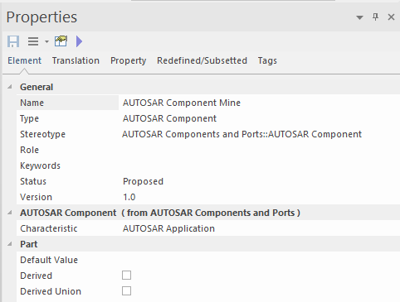Image resolution: width=400 pixels, height=302 pixels.
Task: Switch to the Translation tab
Action: click(x=76, y=60)
